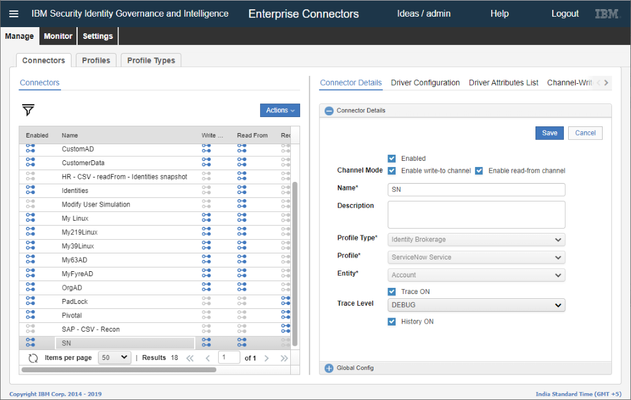This screenshot has height=400, width=631.
Task: Open the hamburger navigation menu
Action: click(14, 14)
